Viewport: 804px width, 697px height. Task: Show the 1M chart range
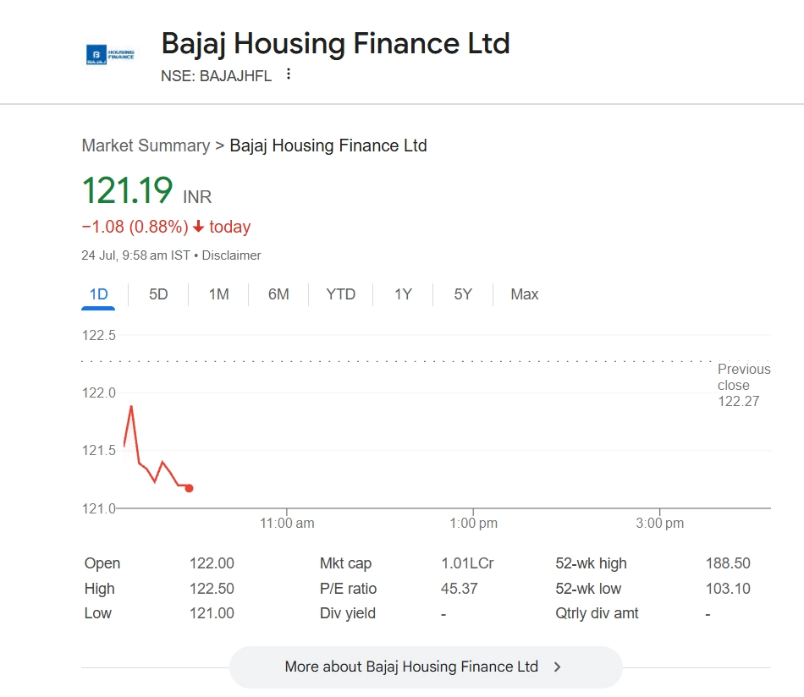click(219, 294)
